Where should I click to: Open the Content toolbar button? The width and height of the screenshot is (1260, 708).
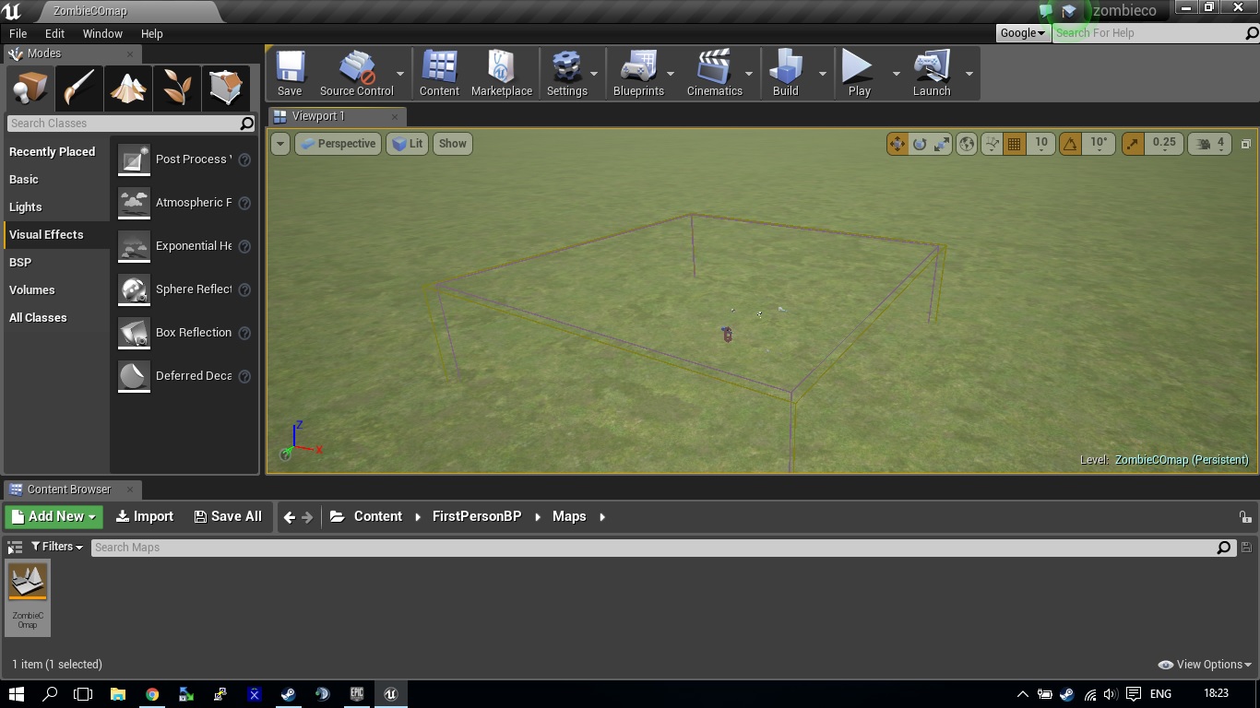tap(439, 73)
